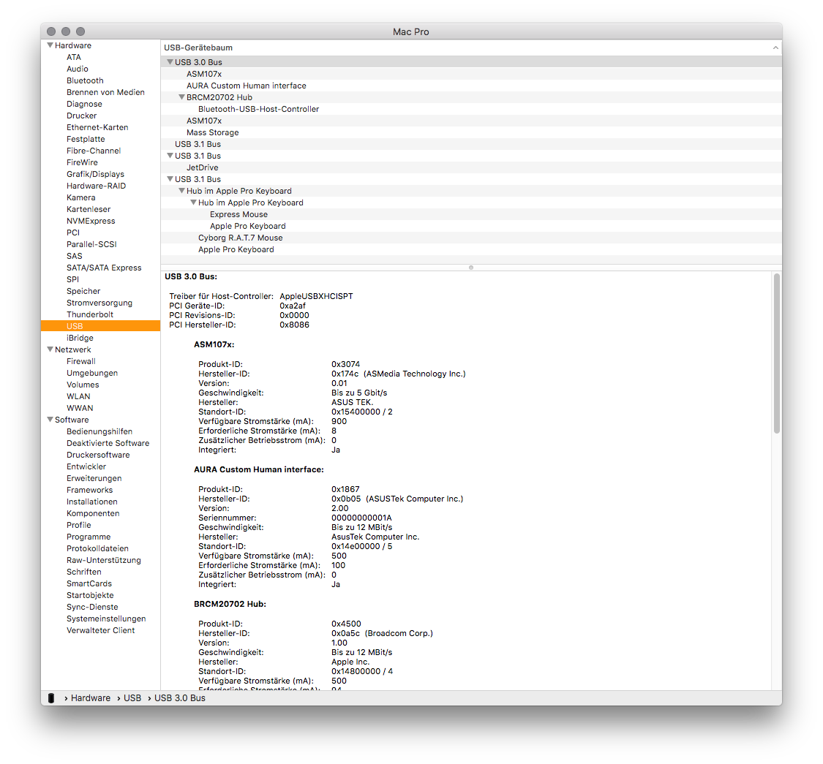Click the Mac Pro computer icon in path bar

(51, 698)
